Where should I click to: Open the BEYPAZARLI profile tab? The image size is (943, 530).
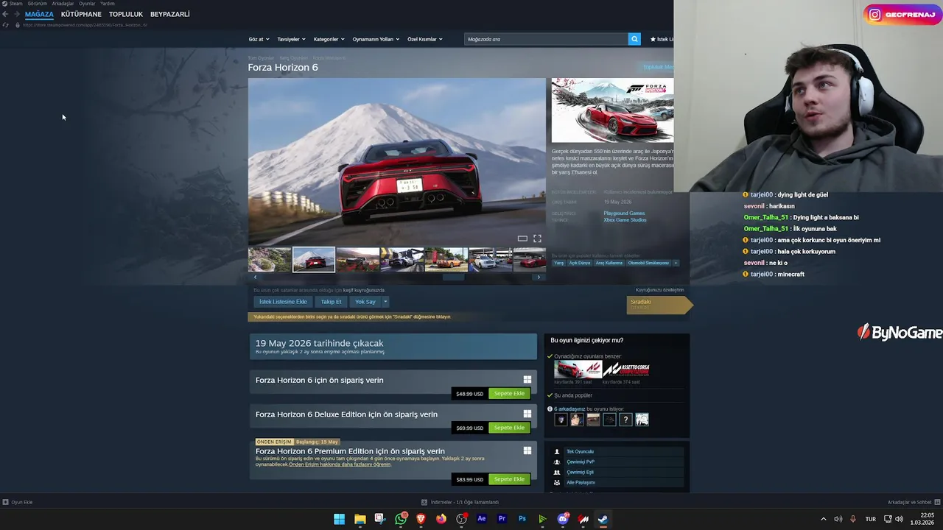(x=169, y=14)
